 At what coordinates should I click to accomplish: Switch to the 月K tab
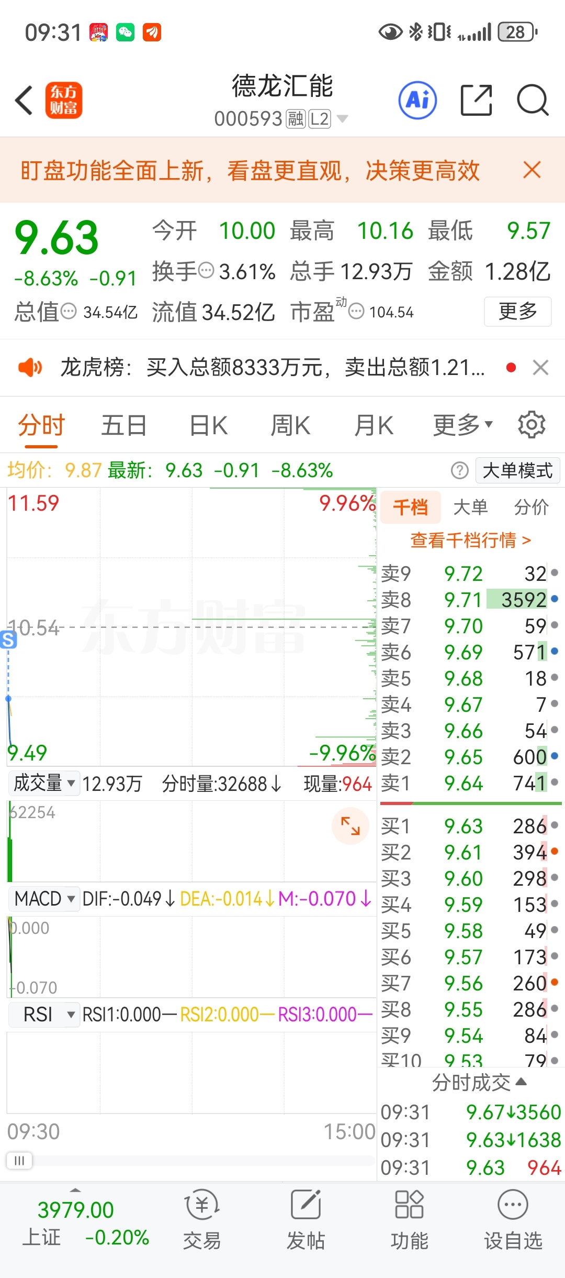pyautogui.click(x=374, y=425)
